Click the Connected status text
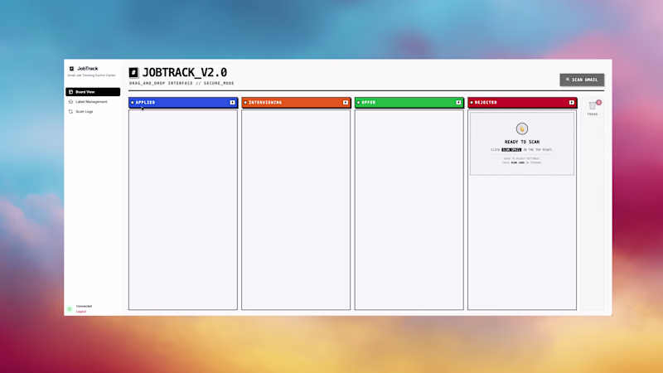This screenshot has height=373, width=663. coord(84,306)
